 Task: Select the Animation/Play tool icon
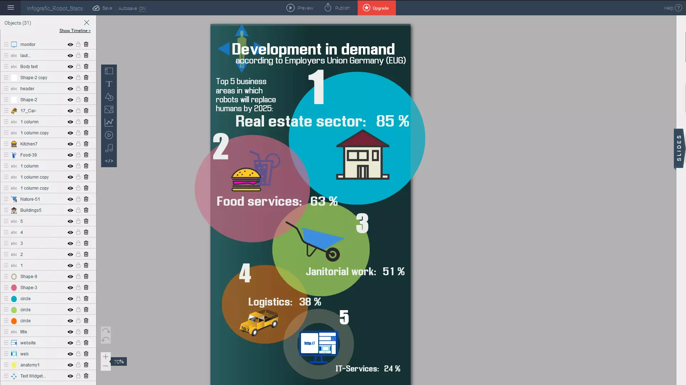(109, 135)
